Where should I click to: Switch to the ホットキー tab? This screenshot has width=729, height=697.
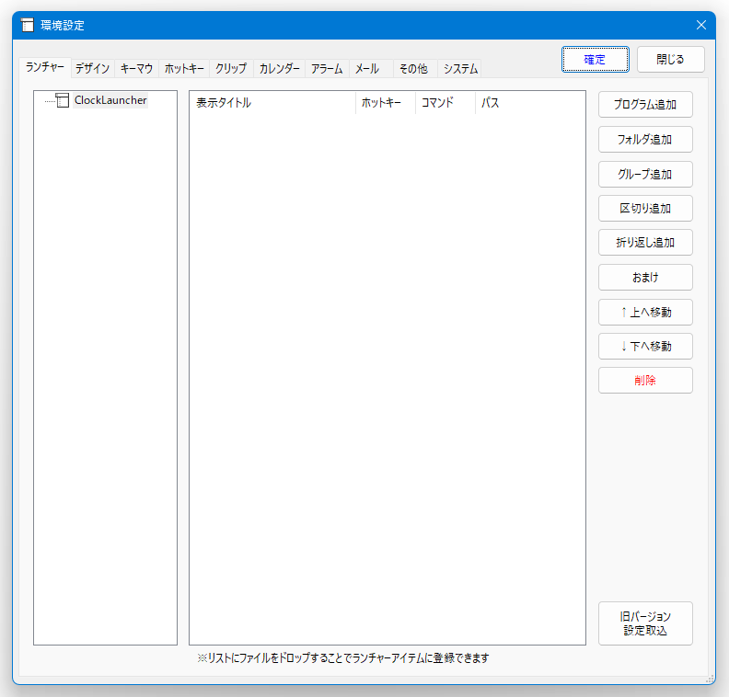click(184, 69)
